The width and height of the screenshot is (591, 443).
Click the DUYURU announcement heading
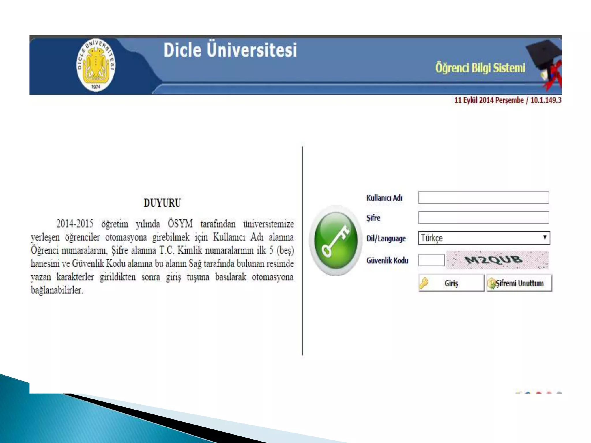[x=162, y=203]
